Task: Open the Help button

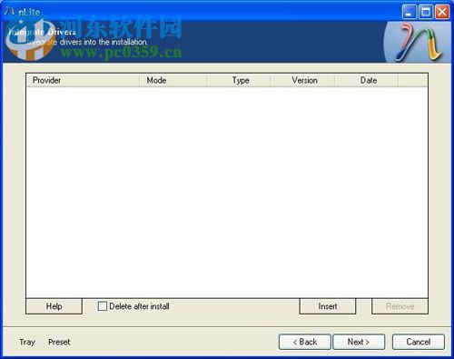Action: click(x=54, y=306)
